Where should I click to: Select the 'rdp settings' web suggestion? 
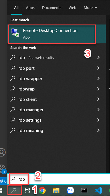[x=56, y=120]
